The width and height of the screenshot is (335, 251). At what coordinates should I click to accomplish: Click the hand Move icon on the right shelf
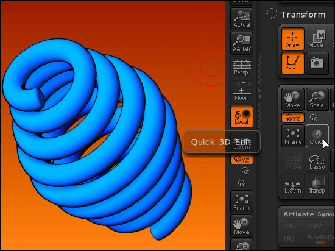242,226
